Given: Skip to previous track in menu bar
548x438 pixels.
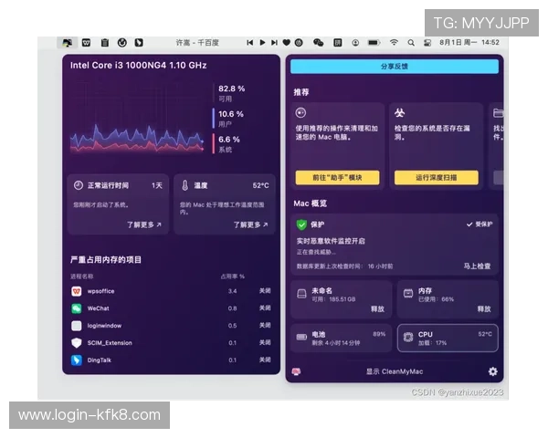Looking at the screenshot, I should coord(249,43).
